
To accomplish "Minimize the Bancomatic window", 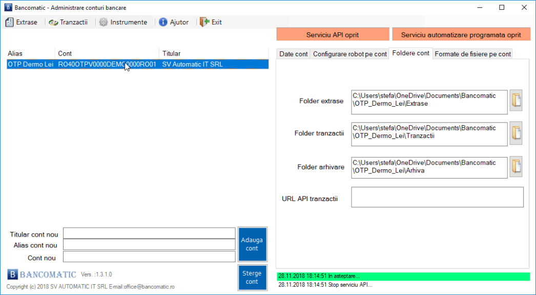I will (479, 8).
